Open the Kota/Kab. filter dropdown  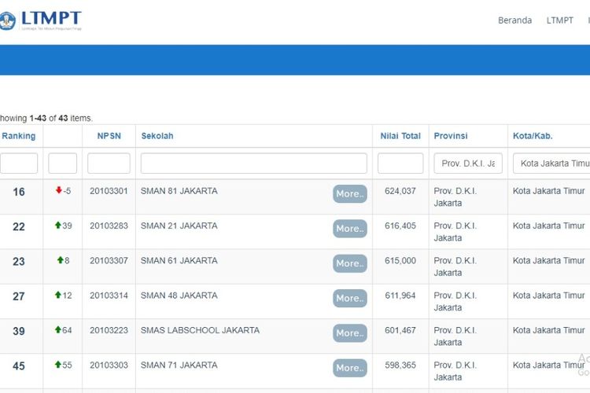551,163
